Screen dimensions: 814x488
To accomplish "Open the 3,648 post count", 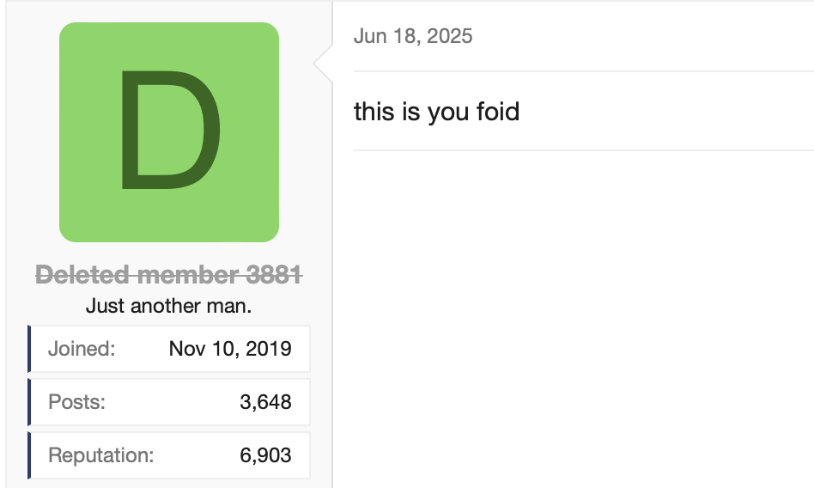I will coord(265,402).
